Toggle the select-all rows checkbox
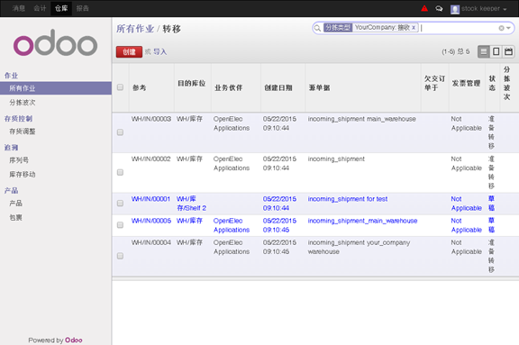The image size is (519, 345). 120,87
